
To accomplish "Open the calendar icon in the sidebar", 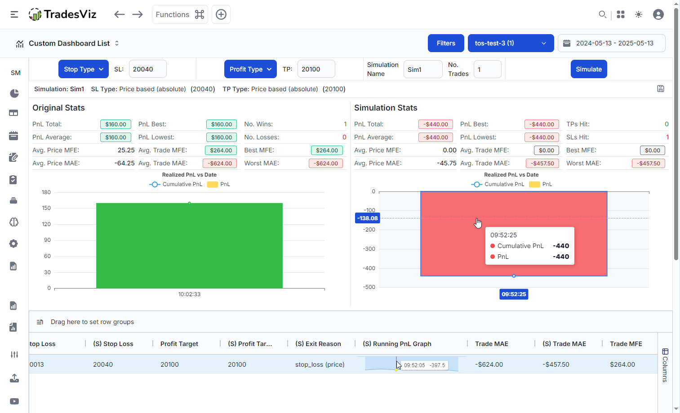I will pyautogui.click(x=13, y=136).
